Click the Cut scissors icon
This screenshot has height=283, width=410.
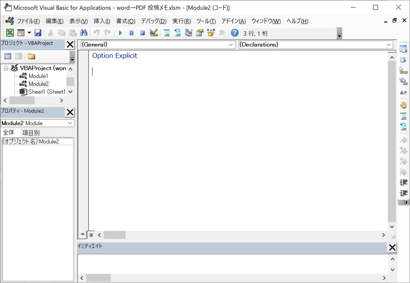(51, 33)
